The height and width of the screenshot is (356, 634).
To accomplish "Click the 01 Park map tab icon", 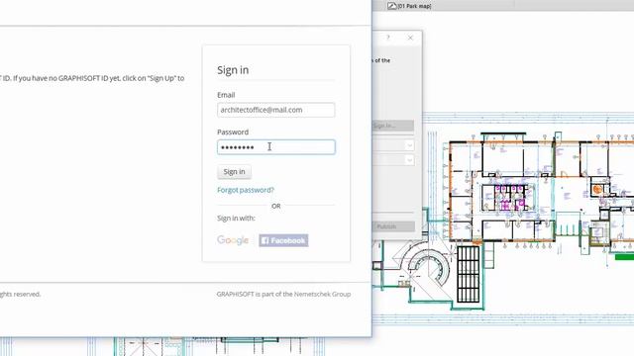I will (392, 6).
